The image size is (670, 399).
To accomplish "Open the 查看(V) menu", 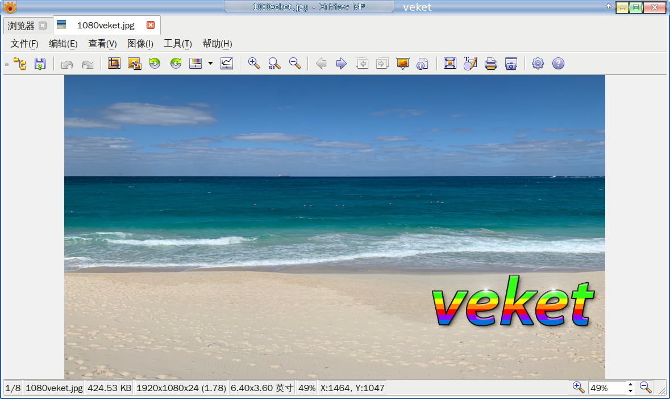I will (102, 44).
